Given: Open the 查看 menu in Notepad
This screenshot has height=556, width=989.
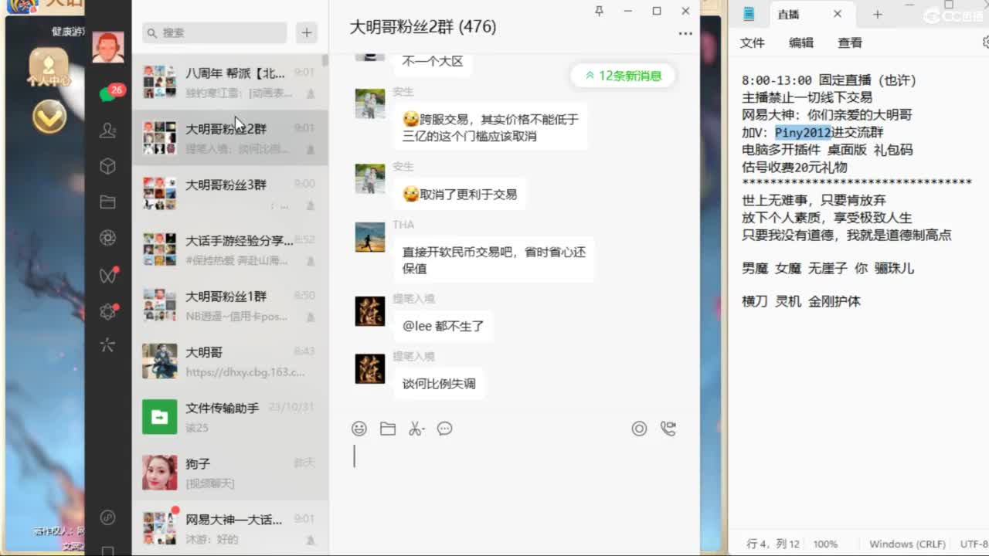Looking at the screenshot, I should (850, 43).
